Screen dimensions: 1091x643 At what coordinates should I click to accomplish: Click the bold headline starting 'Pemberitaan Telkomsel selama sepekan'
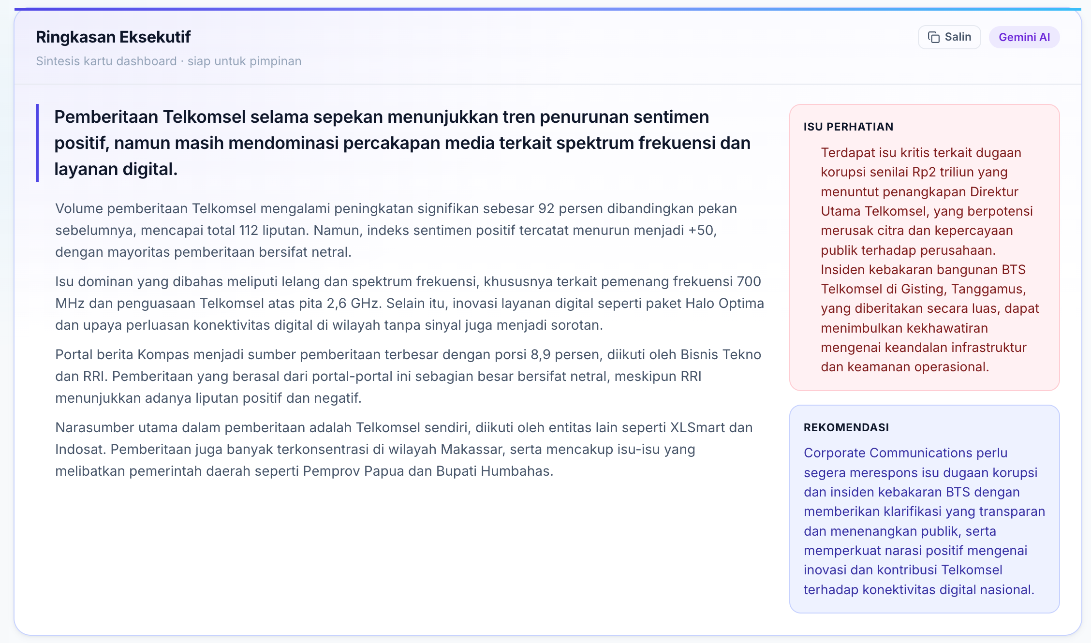pos(402,143)
